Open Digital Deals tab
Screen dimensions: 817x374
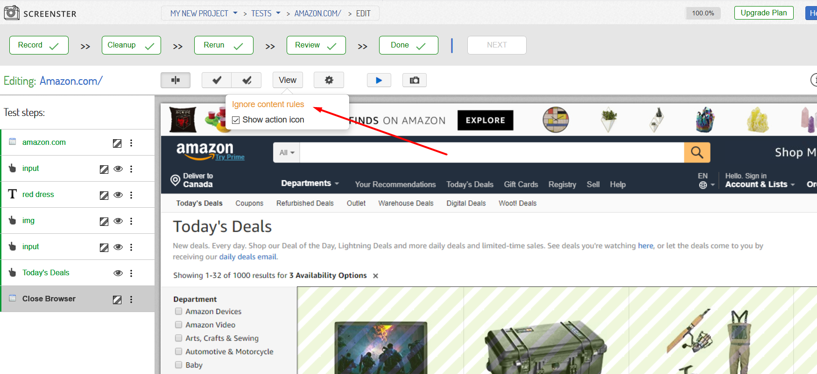click(466, 204)
